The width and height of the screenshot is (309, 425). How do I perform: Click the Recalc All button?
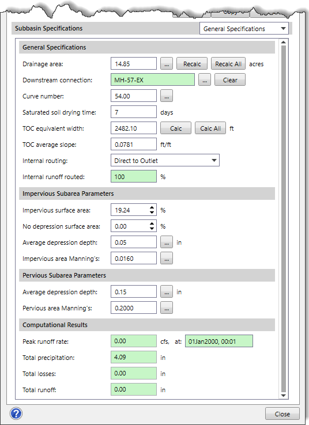tap(228, 64)
